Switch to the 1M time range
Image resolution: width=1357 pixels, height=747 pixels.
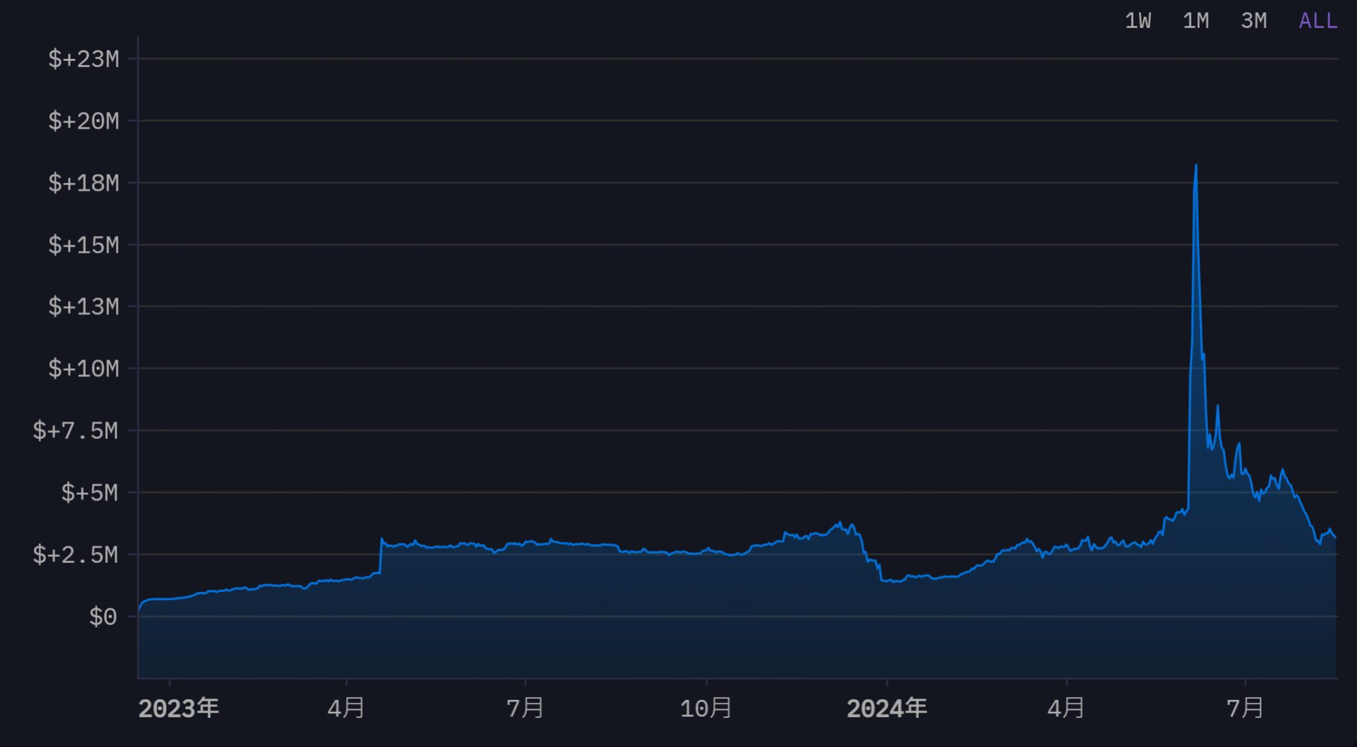tap(1195, 21)
